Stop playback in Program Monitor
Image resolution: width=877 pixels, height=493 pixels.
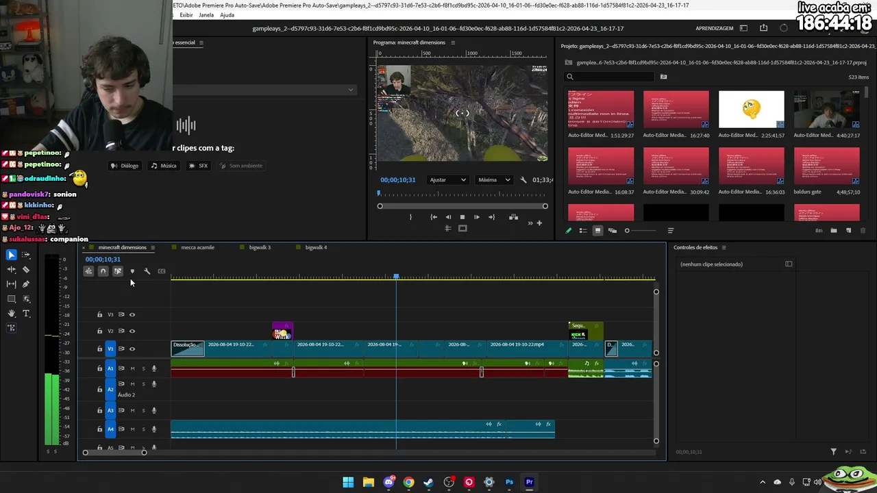462,217
